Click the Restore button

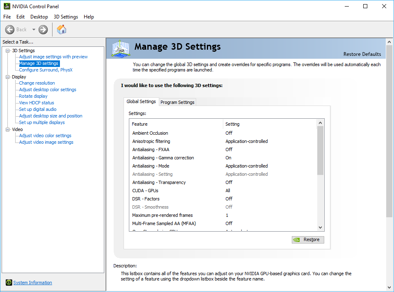pos(308,240)
